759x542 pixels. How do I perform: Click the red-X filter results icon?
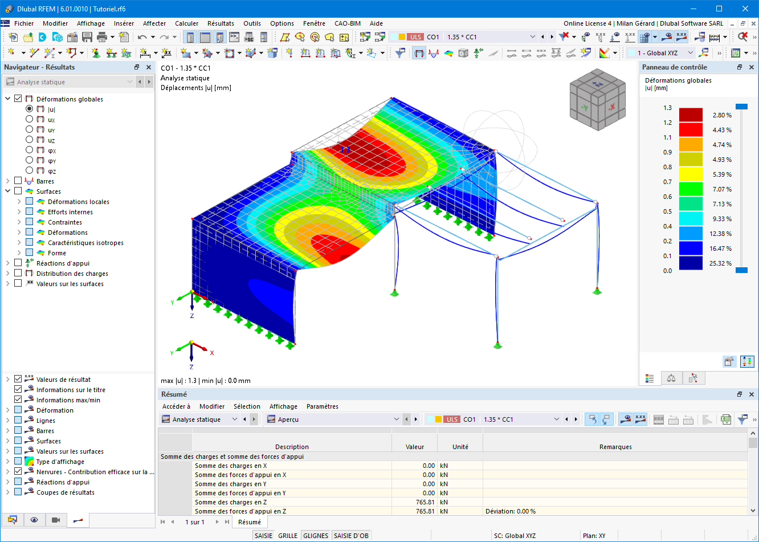pos(564,37)
